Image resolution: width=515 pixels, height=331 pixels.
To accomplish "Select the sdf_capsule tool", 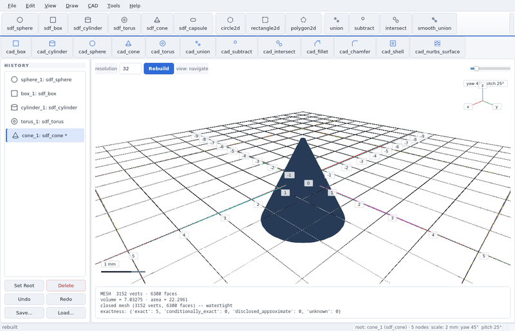I will 192,24.
